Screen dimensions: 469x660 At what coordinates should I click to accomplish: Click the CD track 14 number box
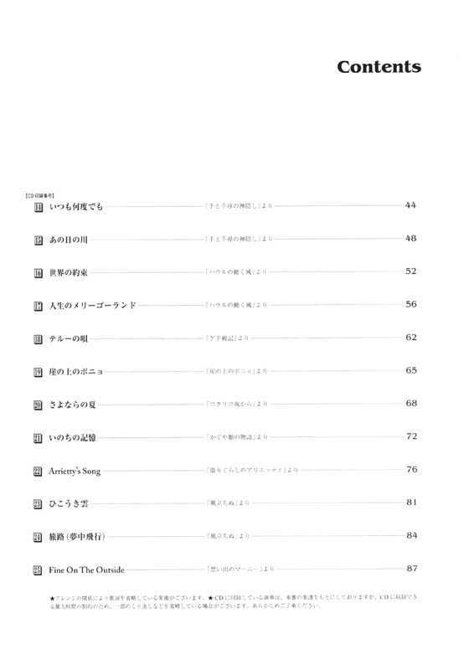[x=39, y=207]
